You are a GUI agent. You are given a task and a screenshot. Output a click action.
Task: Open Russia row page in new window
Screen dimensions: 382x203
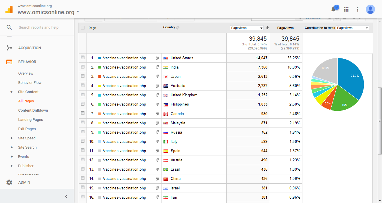(157, 132)
